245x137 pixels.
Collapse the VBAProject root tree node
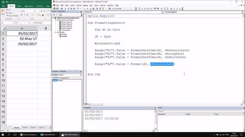[x=53, y=18]
